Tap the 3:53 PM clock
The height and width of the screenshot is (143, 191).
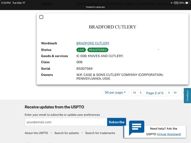(x=6, y=3)
